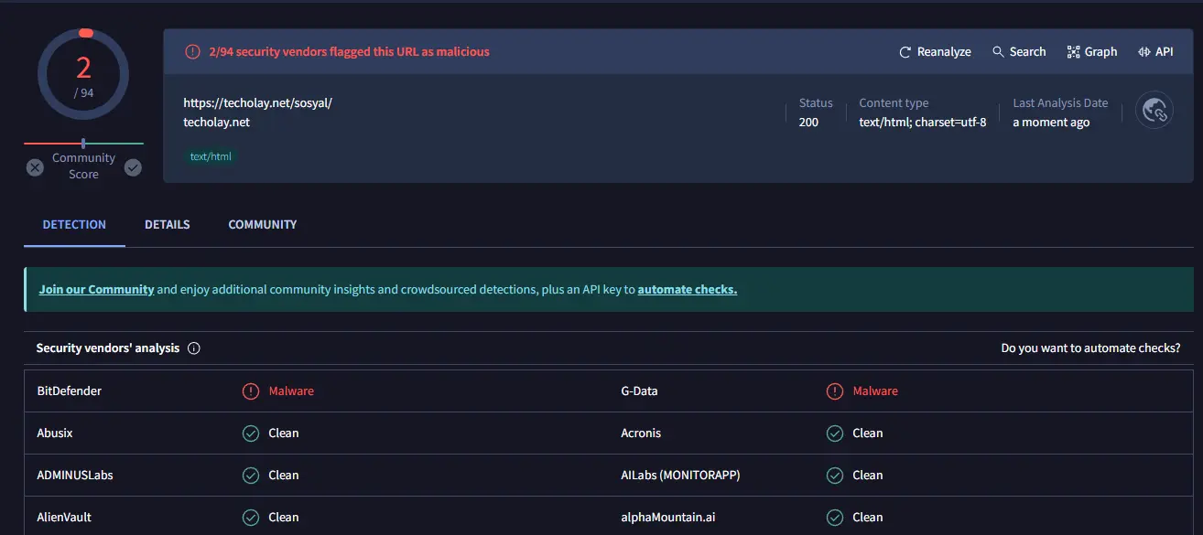Screen dimensions: 1203x535
Task: Click the Reanalyze label
Action: click(x=944, y=52)
